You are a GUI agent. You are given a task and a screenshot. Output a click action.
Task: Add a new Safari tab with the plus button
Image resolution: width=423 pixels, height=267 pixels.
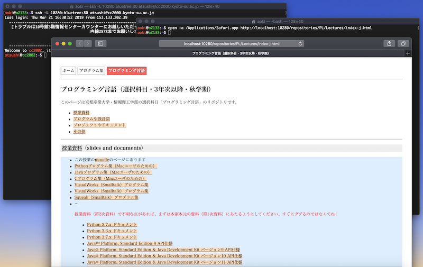[x=408, y=53]
